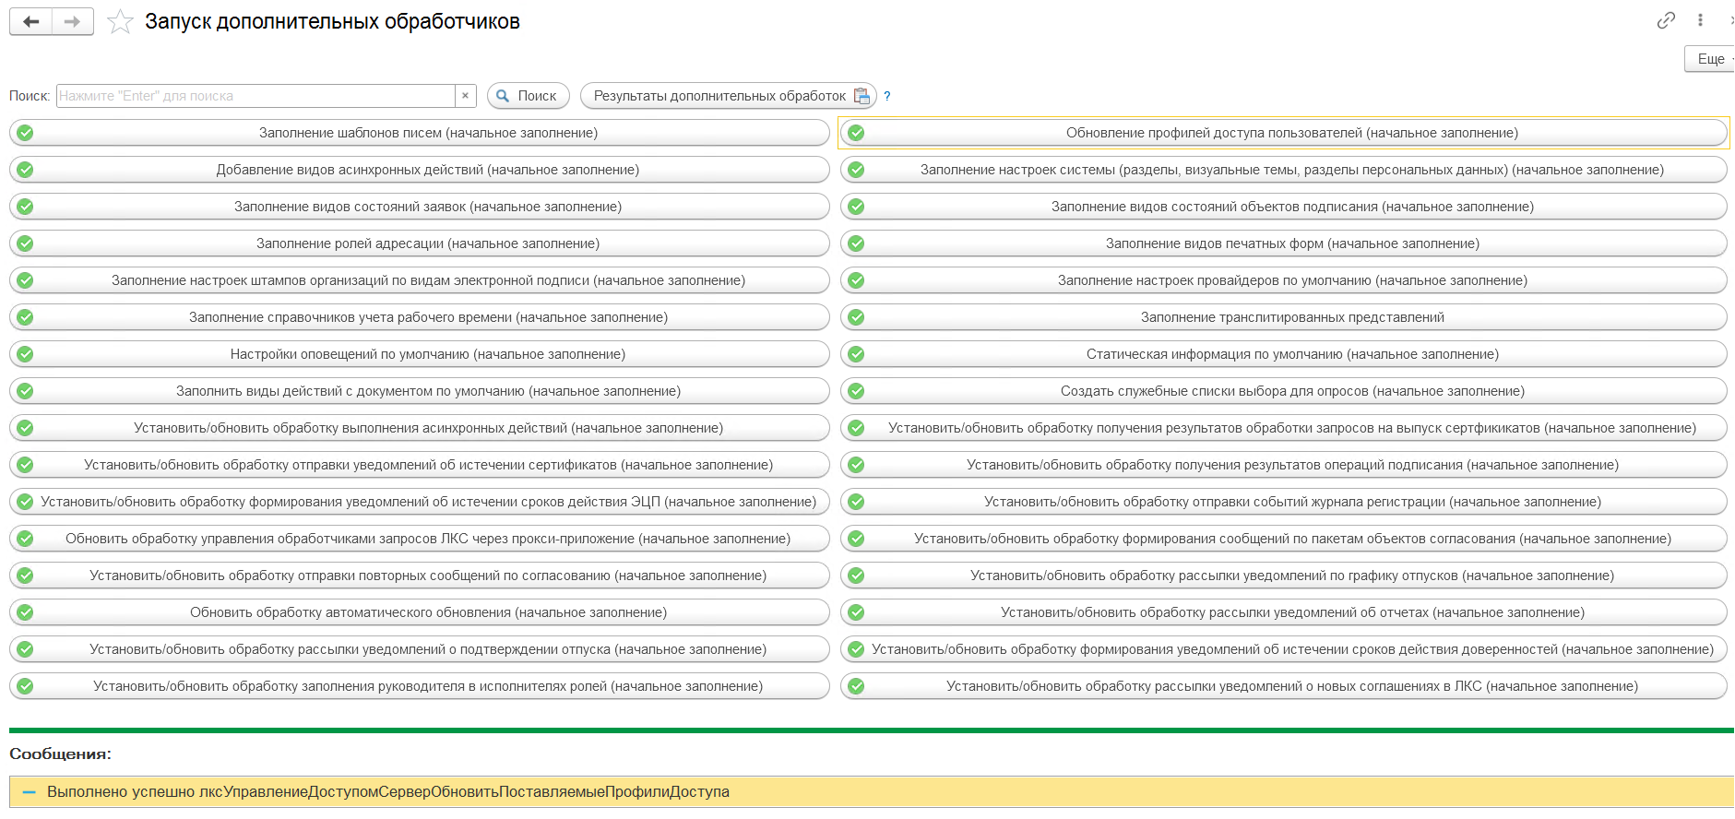
Task: Run Заполнение шаблонов писем handler
Action: click(420, 133)
